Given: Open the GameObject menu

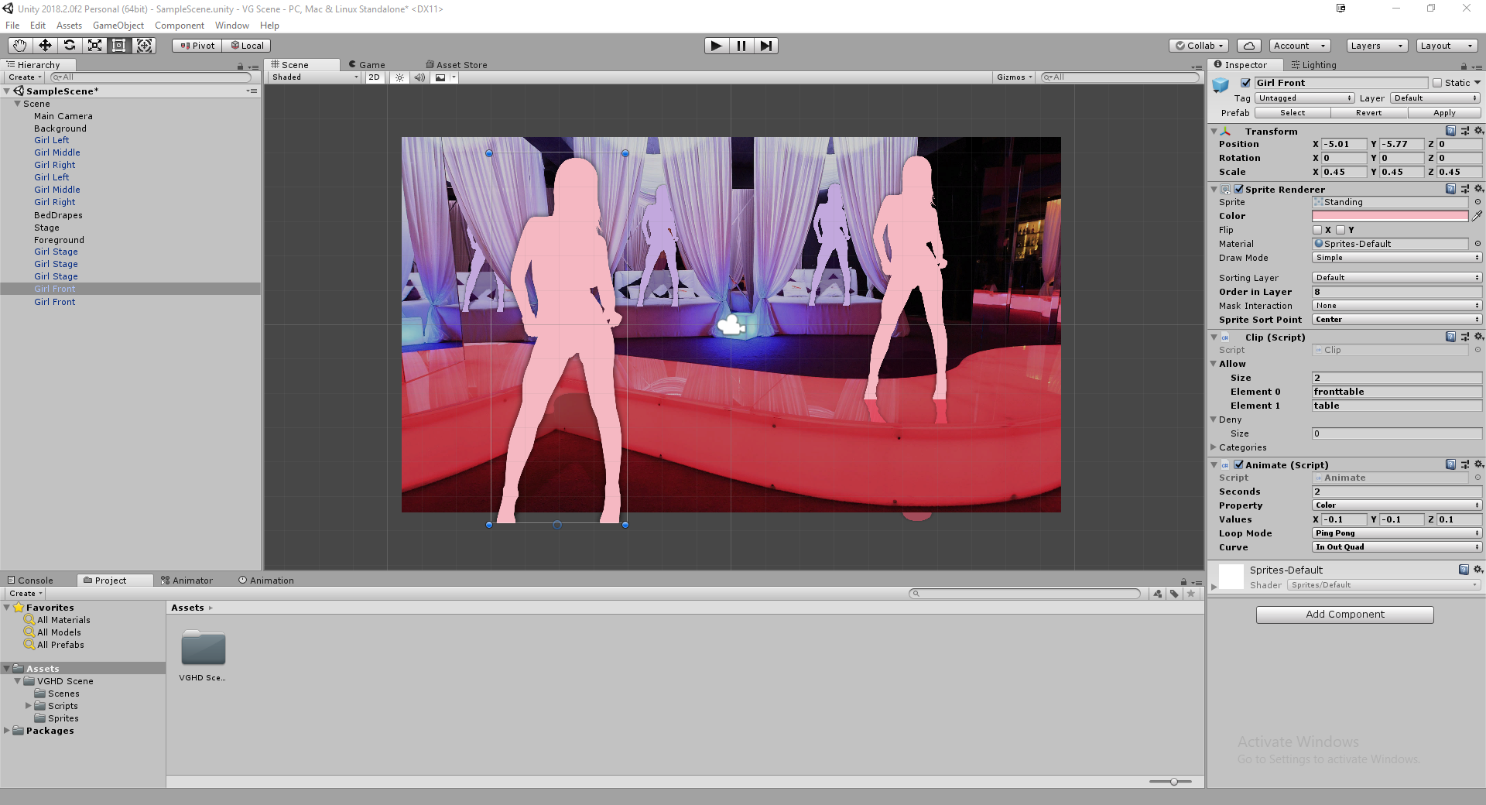Looking at the screenshot, I should pyautogui.click(x=118, y=26).
